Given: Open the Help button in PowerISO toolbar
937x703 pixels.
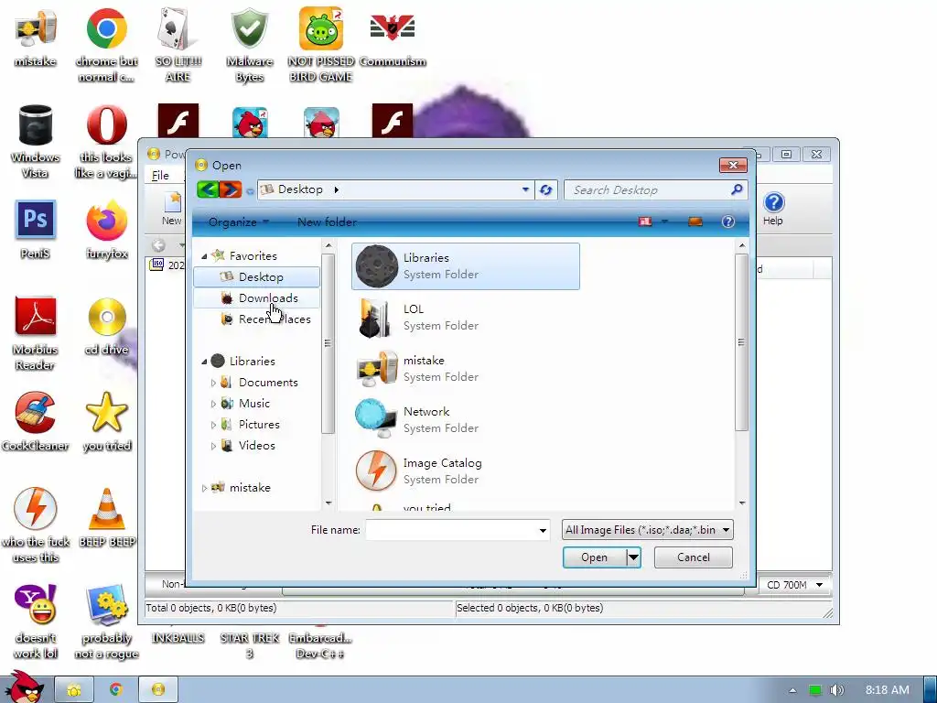Looking at the screenshot, I should coord(772,209).
